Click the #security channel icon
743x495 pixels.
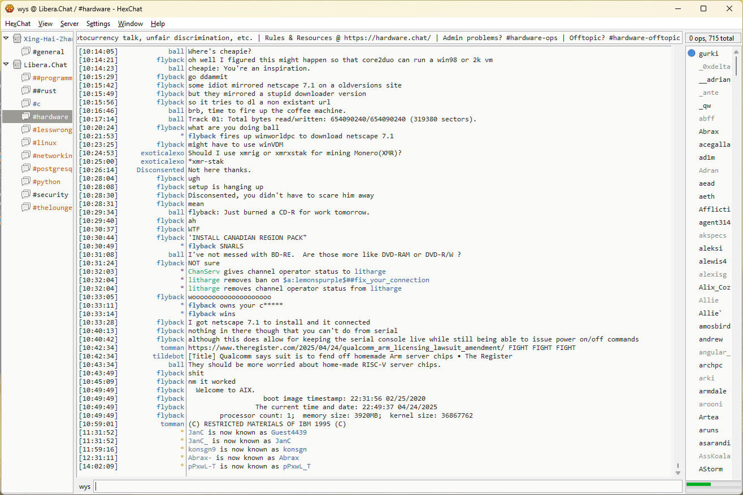pos(26,195)
